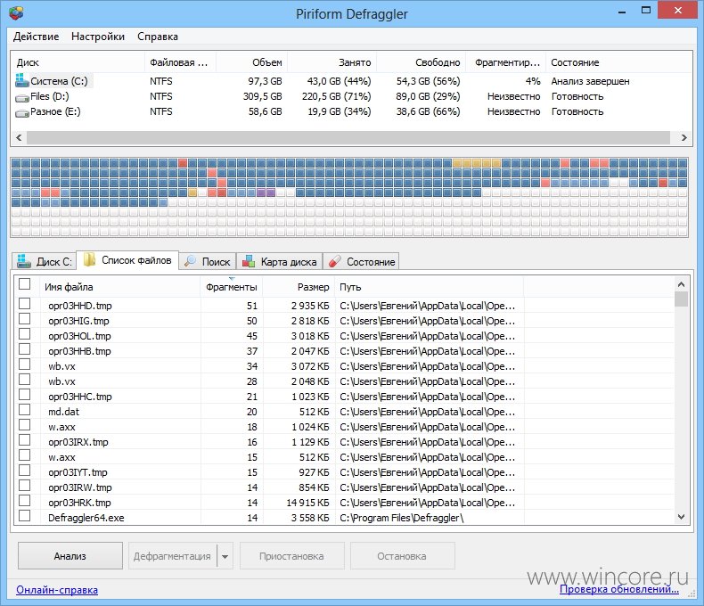Select the Разное (E:) drive icon

(x=22, y=112)
